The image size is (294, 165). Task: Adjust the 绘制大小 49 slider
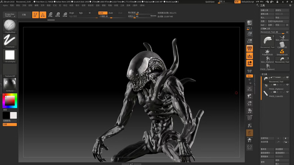tap(142, 16)
